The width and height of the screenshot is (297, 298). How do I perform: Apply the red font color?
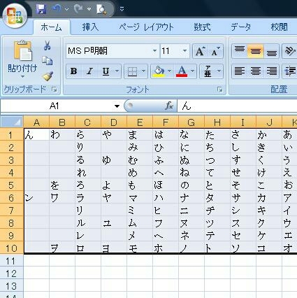coord(182,71)
